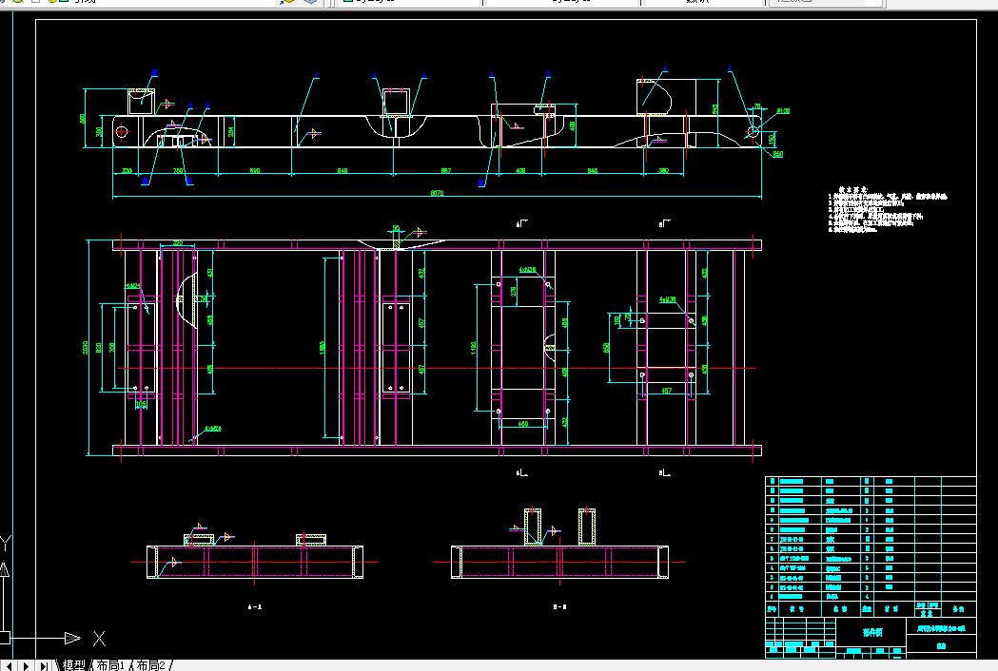Viewport: 998px width, 671px height.
Task: Select the overall length dimension 8070
Action: tap(437, 193)
